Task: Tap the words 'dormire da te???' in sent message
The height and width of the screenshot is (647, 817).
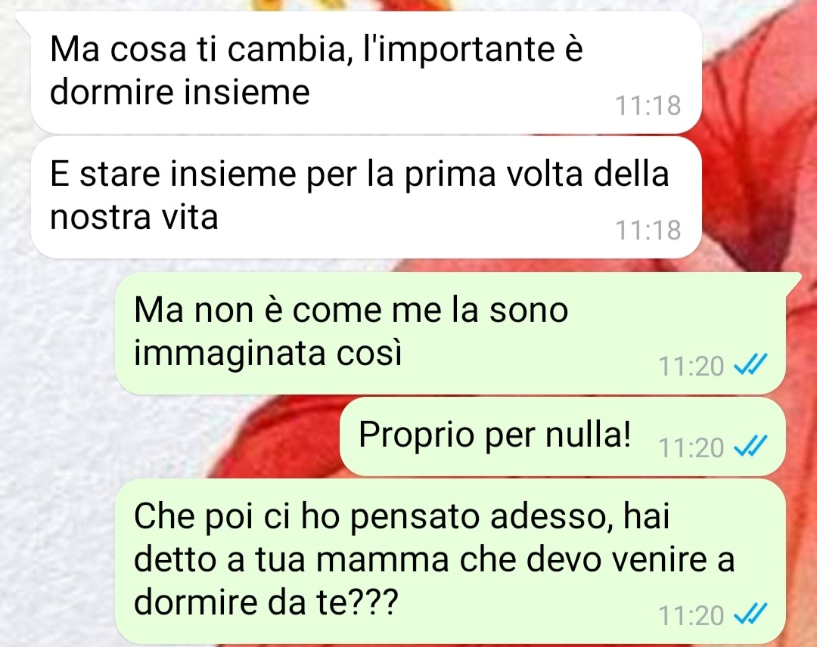Action: click(x=266, y=602)
